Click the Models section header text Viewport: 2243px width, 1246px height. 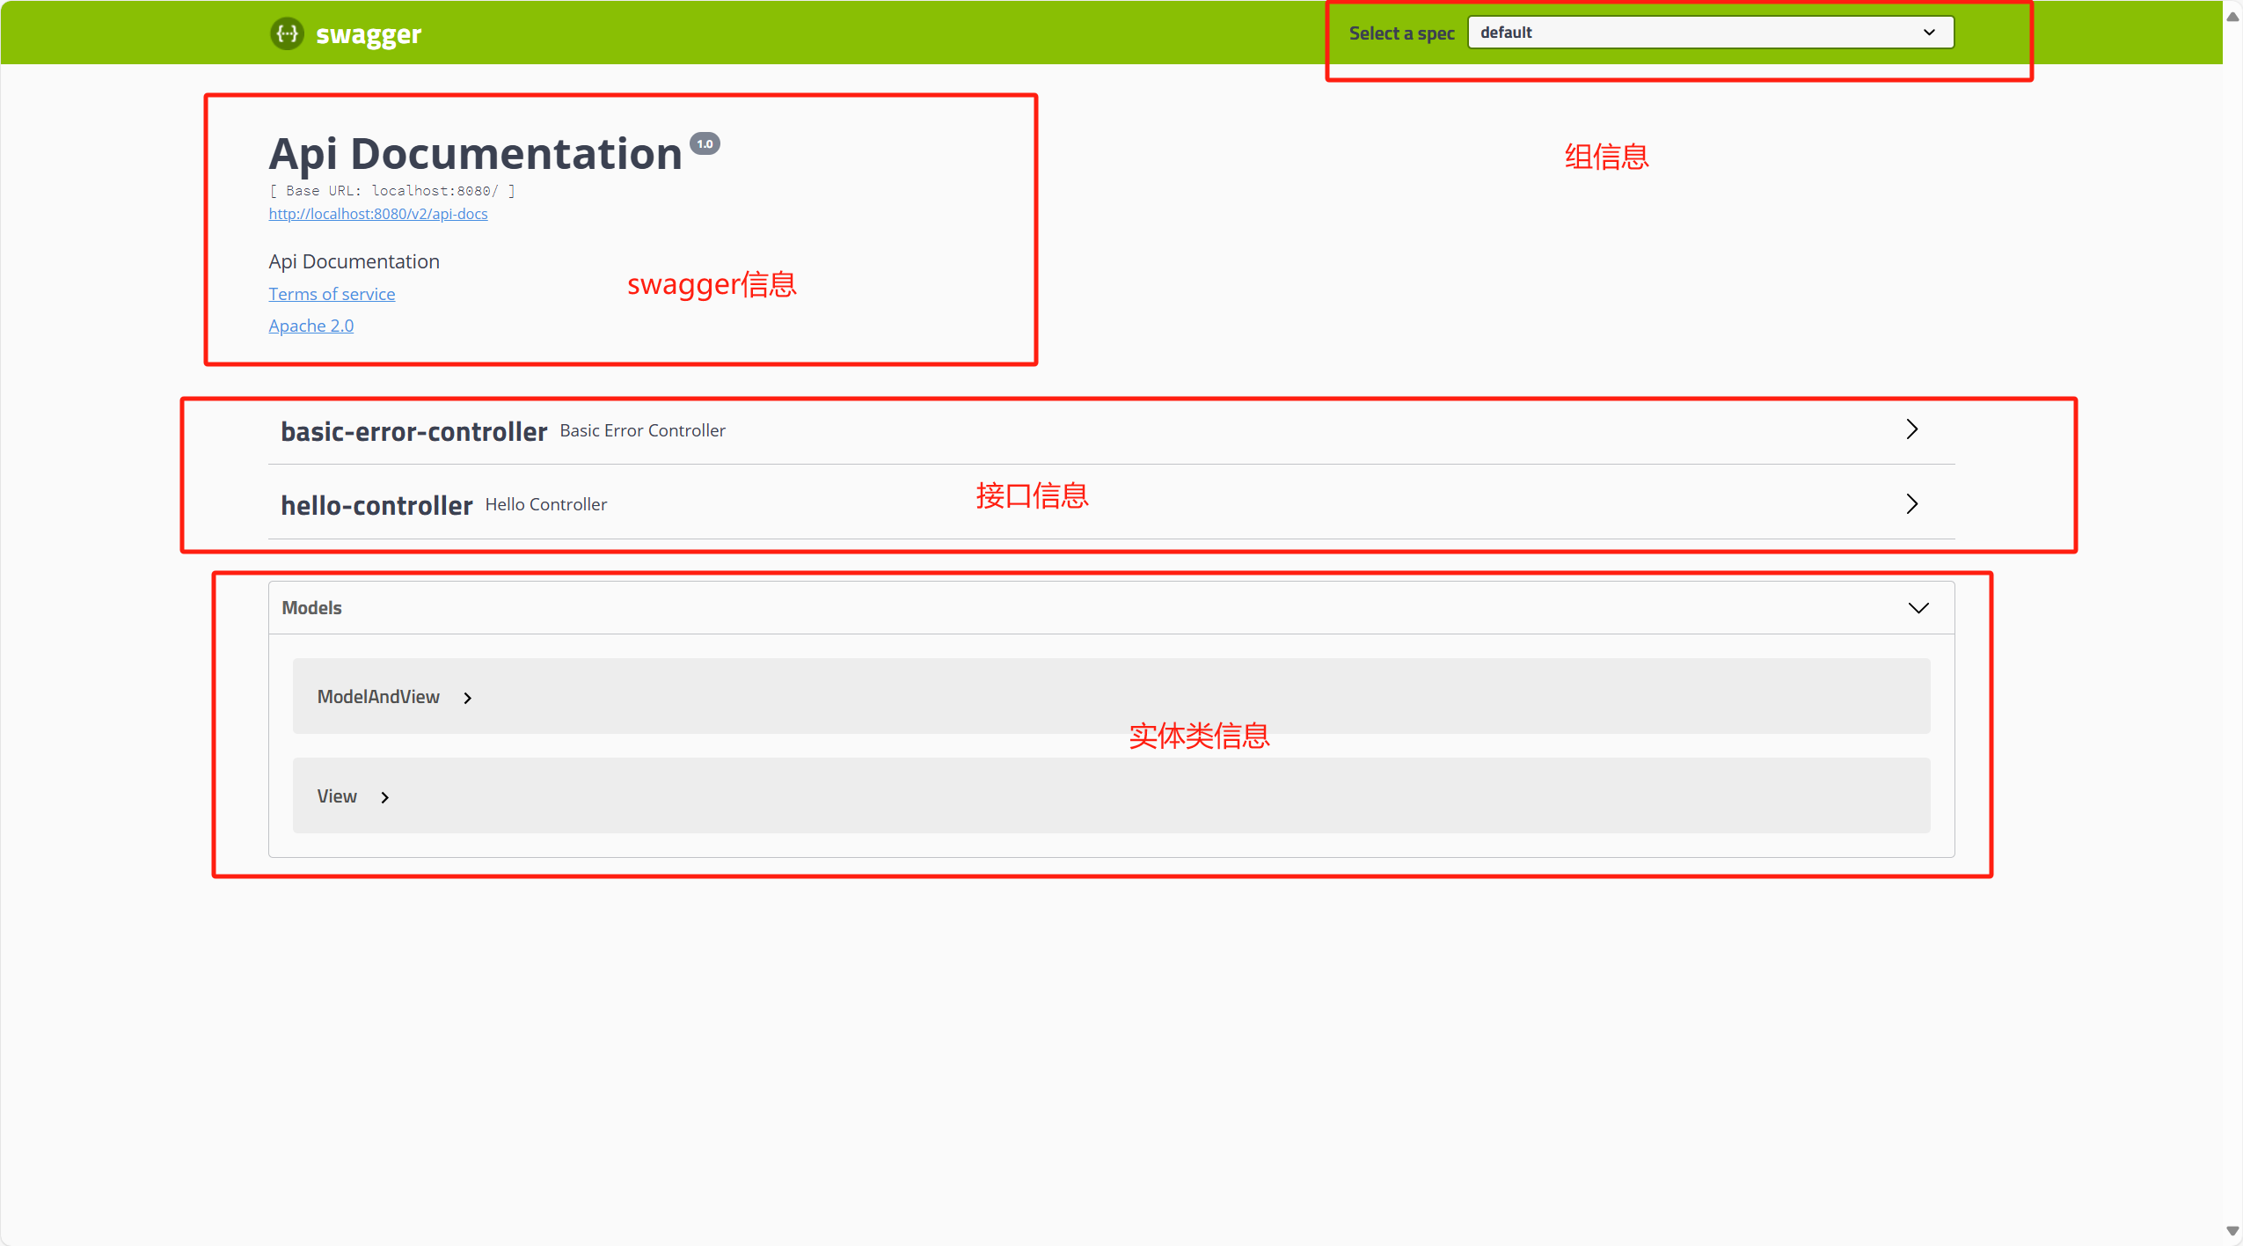click(311, 608)
